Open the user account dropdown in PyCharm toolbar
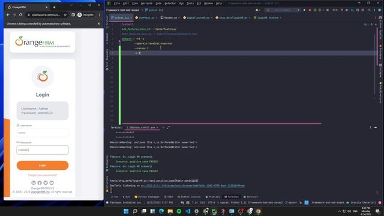The height and width of the screenshot is (216, 384). 257,10
